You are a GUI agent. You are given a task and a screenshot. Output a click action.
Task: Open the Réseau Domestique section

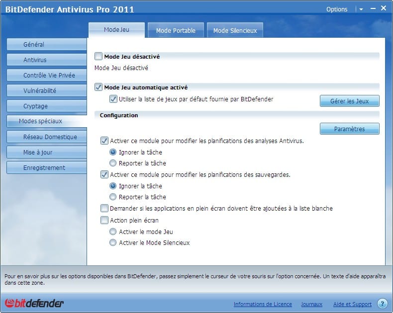coord(47,137)
